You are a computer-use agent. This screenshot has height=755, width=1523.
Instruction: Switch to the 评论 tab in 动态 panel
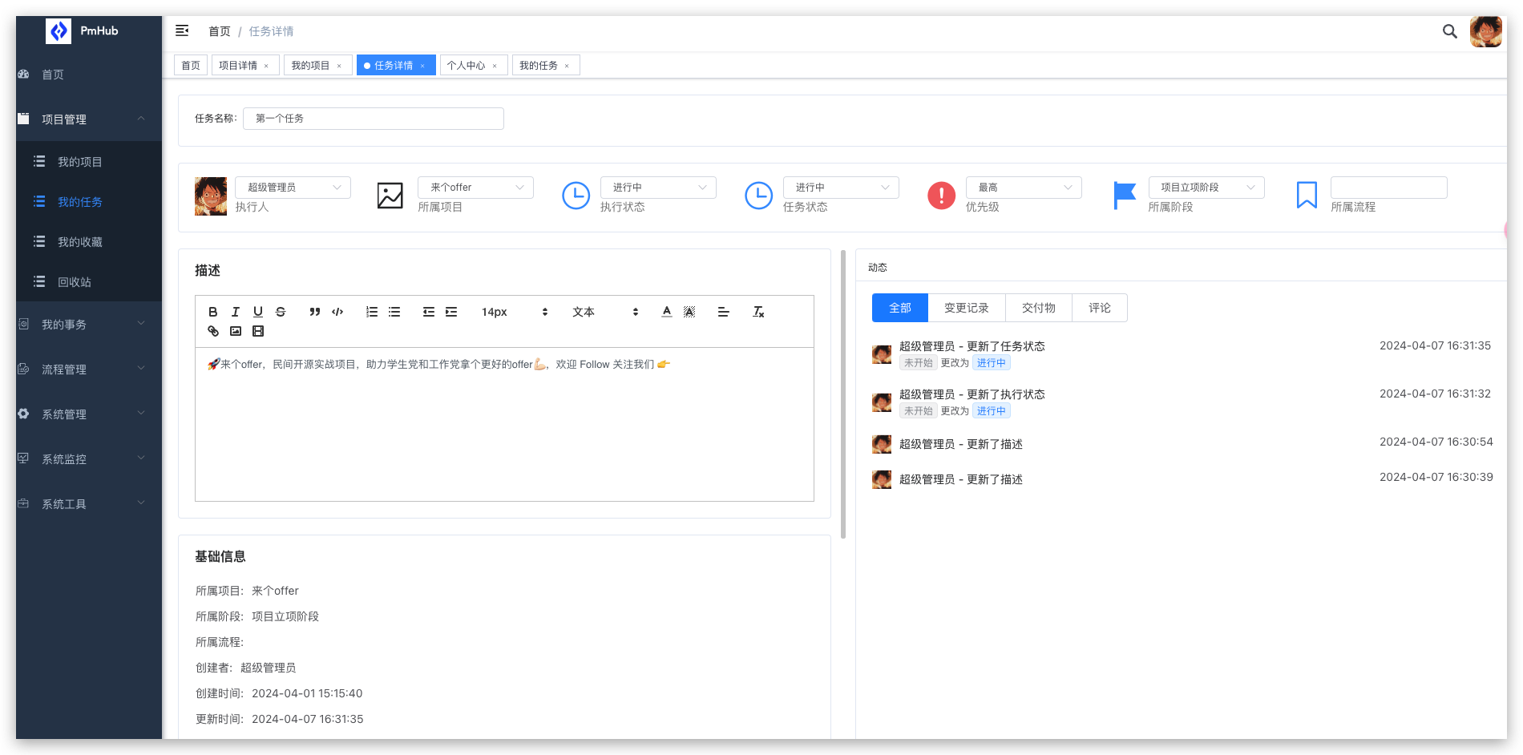click(1100, 307)
